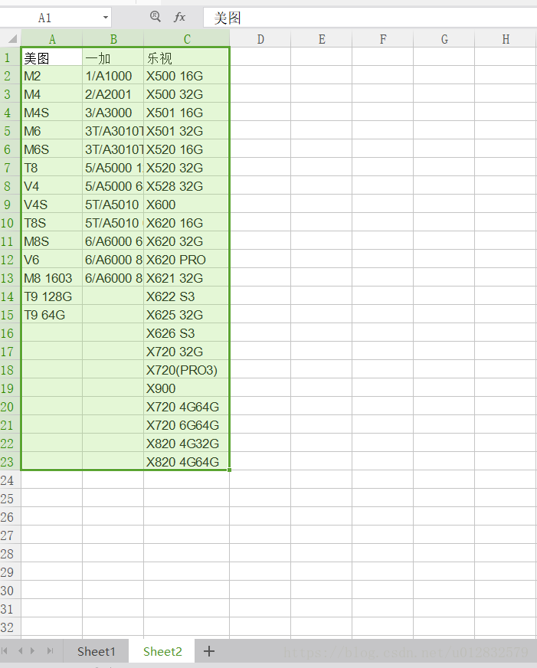Select column G header
537x668 pixels.
click(444, 39)
